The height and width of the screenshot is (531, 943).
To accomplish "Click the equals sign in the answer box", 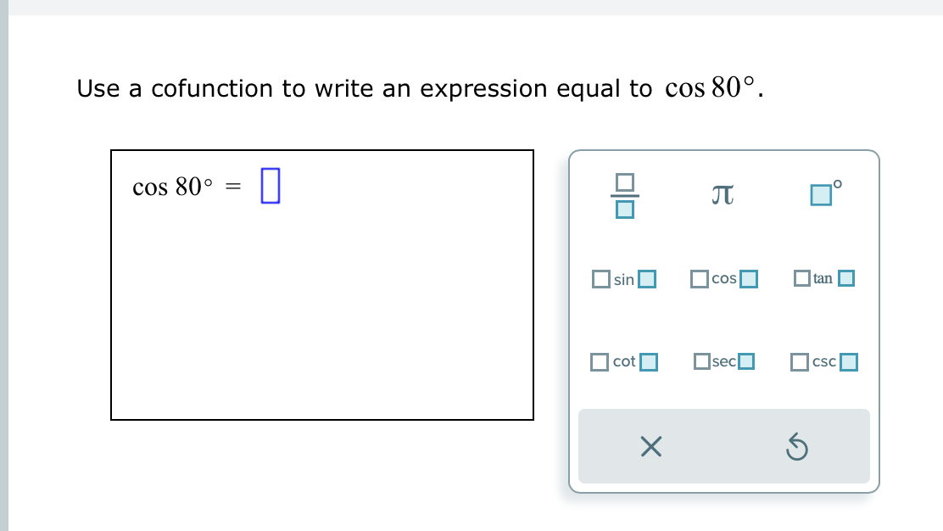I will [232, 187].
